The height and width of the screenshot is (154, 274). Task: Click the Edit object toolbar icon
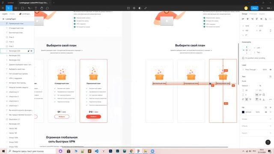(128, 8)
